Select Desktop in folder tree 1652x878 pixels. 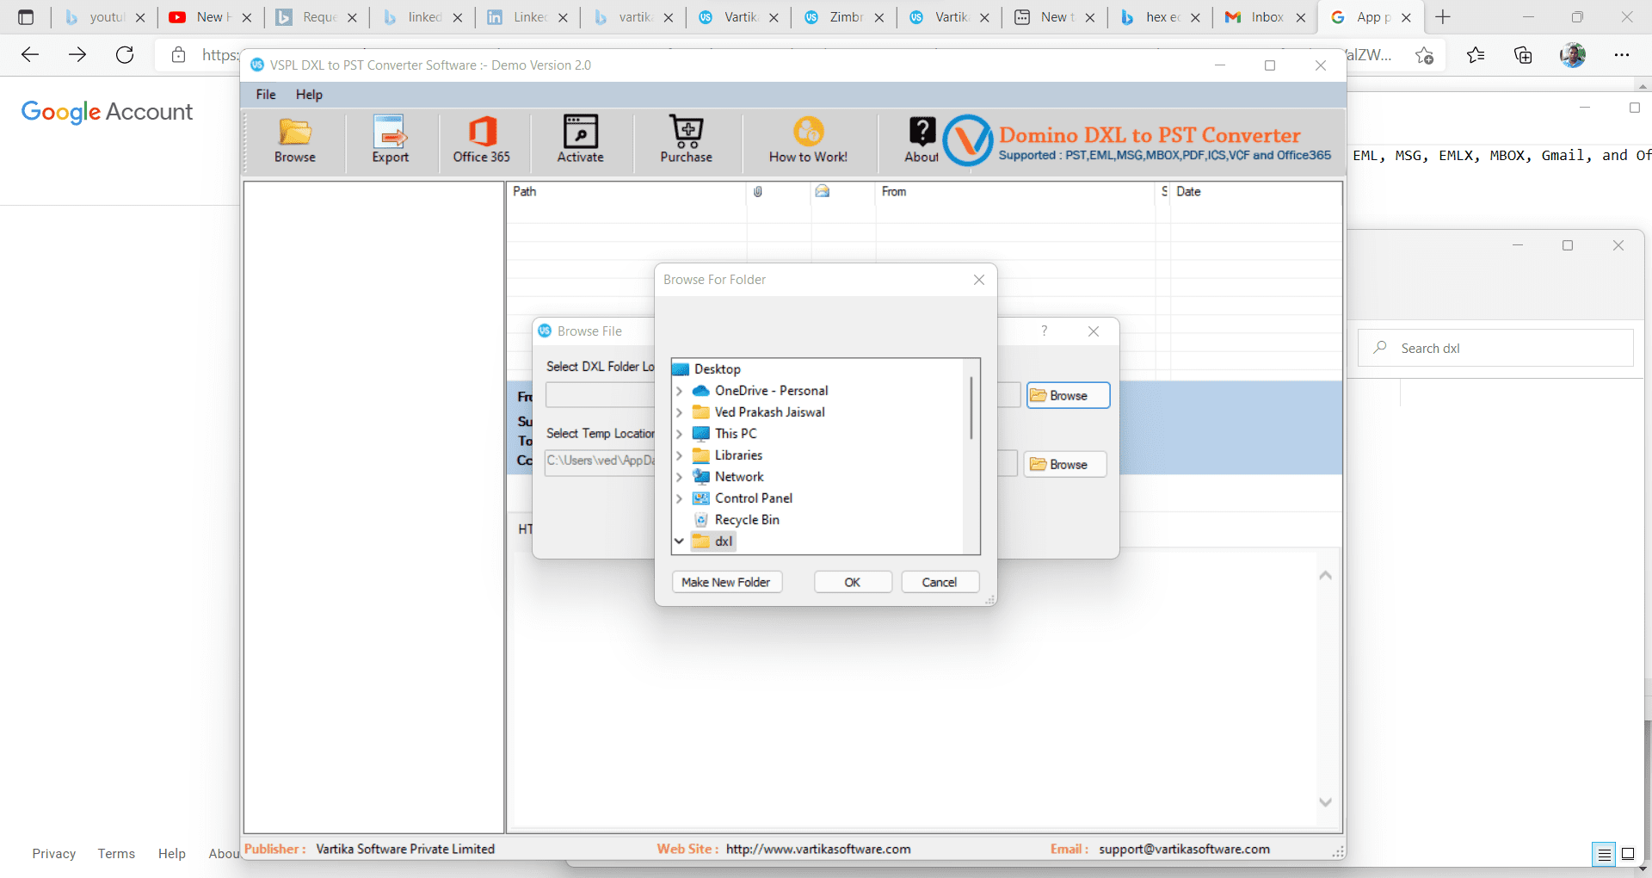pos(717,369)
